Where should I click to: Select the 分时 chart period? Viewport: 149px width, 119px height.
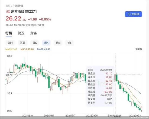tap(10, 43)
